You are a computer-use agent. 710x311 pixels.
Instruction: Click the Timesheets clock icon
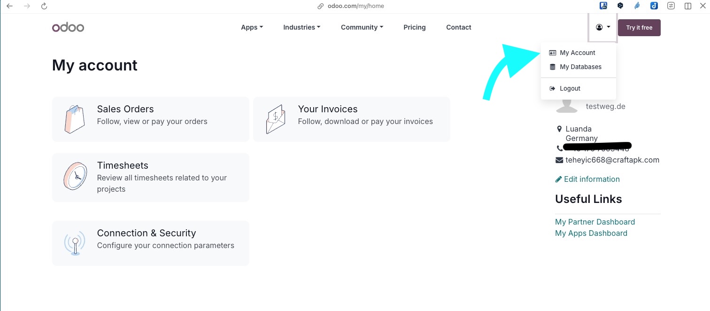75,176
